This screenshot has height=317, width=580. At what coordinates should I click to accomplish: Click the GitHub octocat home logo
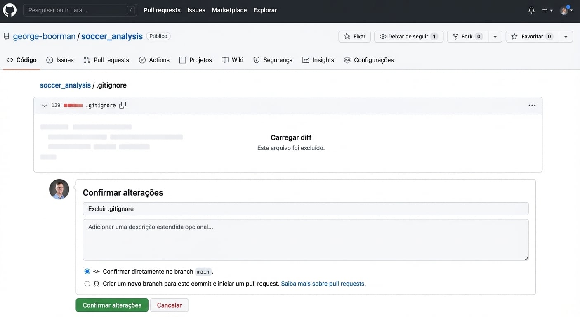click(x=9, y=9)
